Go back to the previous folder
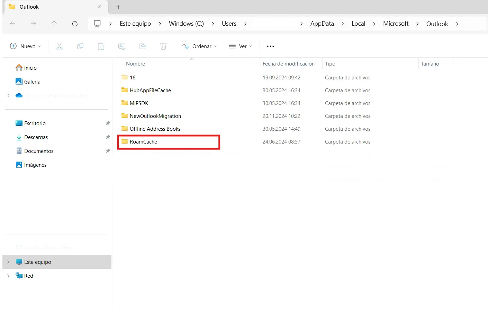Viewport: 488px width, 311px height. (13, 24)
